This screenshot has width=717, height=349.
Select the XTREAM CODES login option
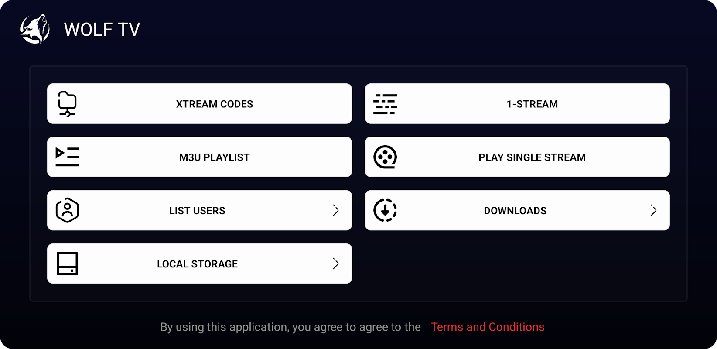pyautogui.click(x=214, y=104)
